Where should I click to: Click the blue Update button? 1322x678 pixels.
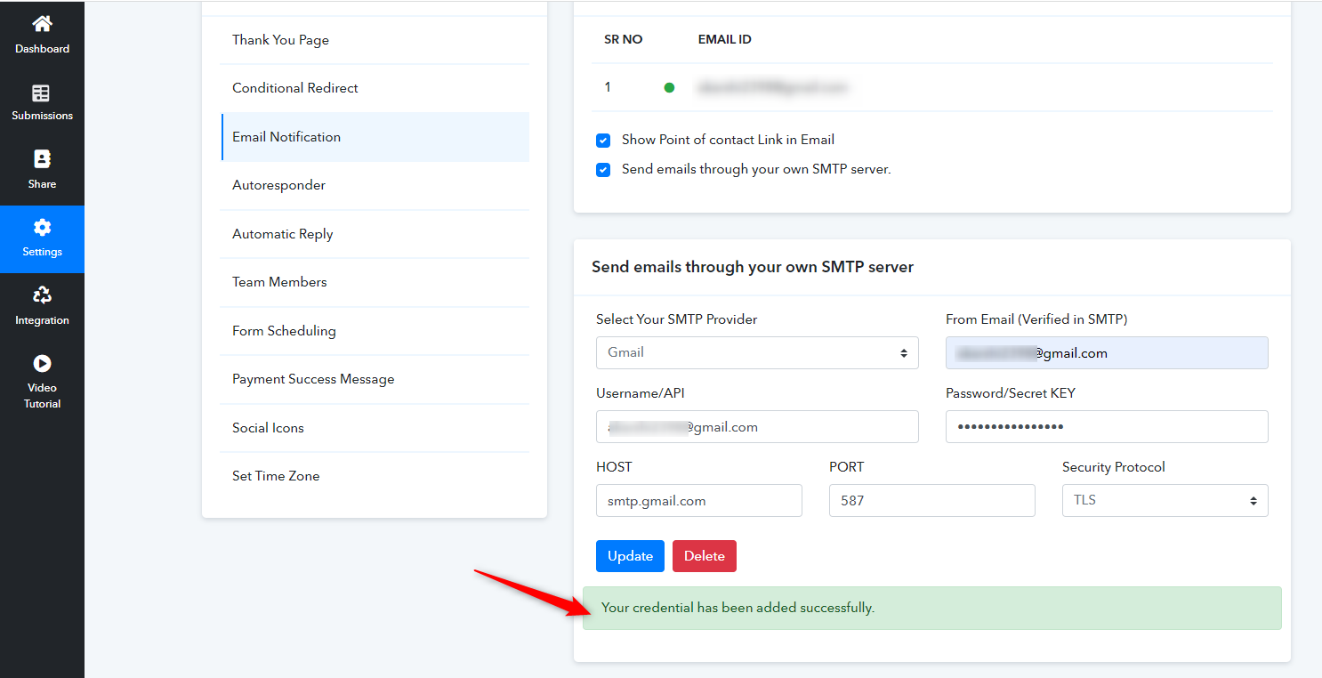coord(630,556)
